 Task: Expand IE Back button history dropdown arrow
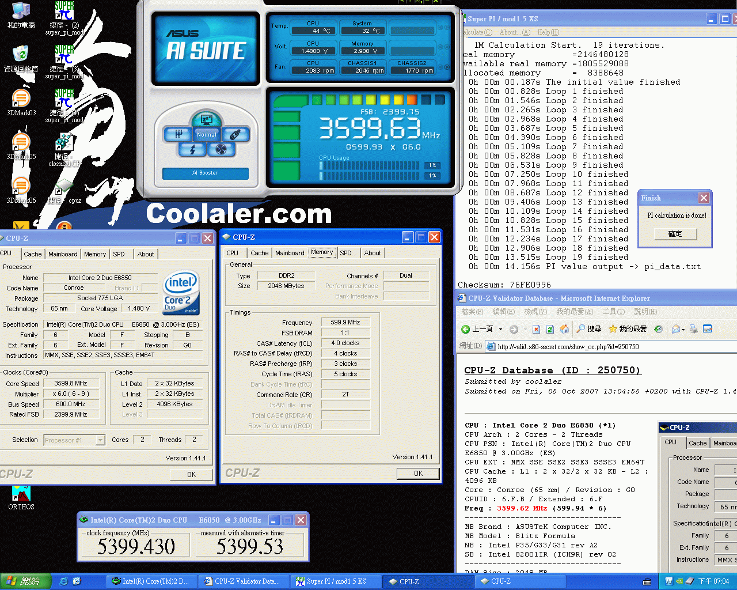[x=500, y=330]
